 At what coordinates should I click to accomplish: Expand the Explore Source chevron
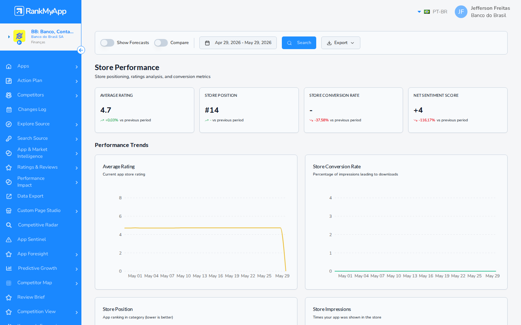(x=77, y=125)
